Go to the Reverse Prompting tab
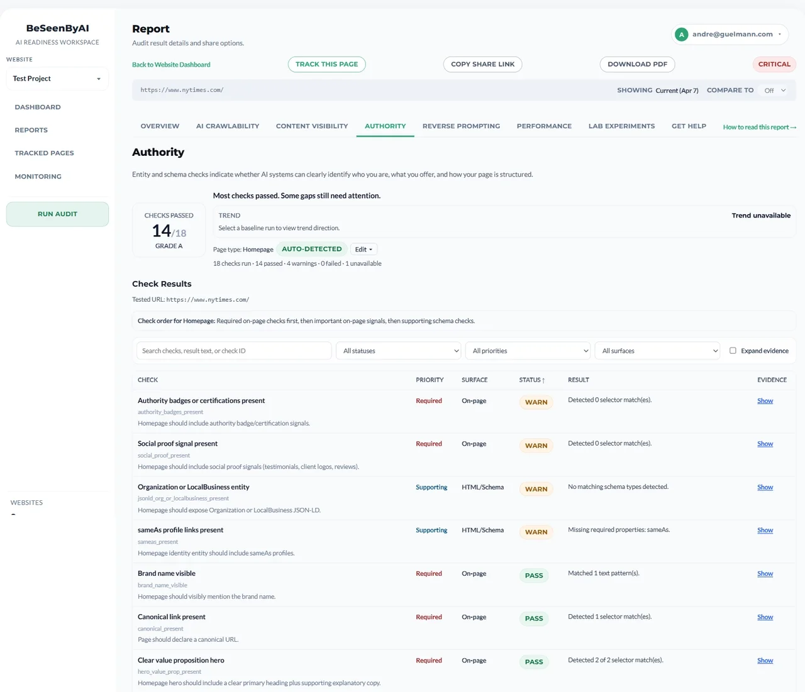The width and height of the screenshot is (805, 692). (461, 126)
